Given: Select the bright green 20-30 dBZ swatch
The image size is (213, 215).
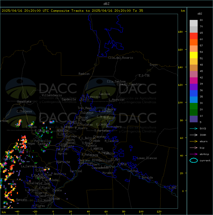Looking at the screenshot, I should tap(194, 106).
